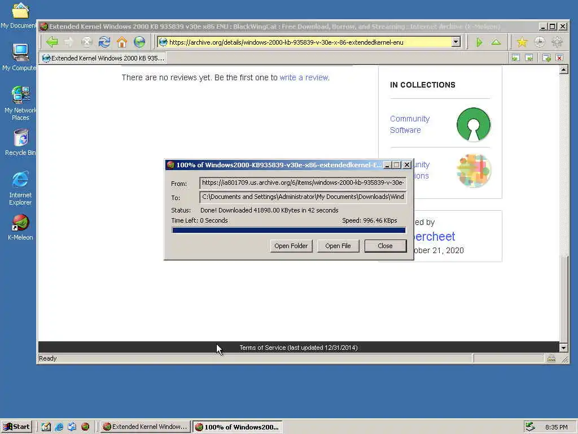Image resolution: width=578 pixels, height=434 pixels.
Task: Open Bookmarks star icon
Action: point(522,42)
